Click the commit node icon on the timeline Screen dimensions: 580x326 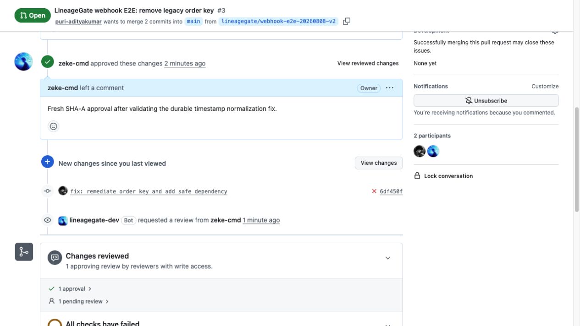coord(47,191)
